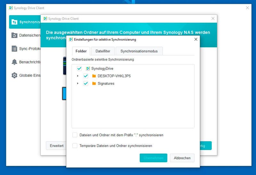Click the Drive logo in selective sync dialog title
Viewport: 256px width, 175px height.
tap(71, 39)
